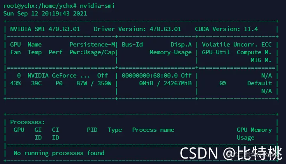Click the Pwr:Usage/Cap header
Viewport: 286px width, 164px height.
coord(92,53)
